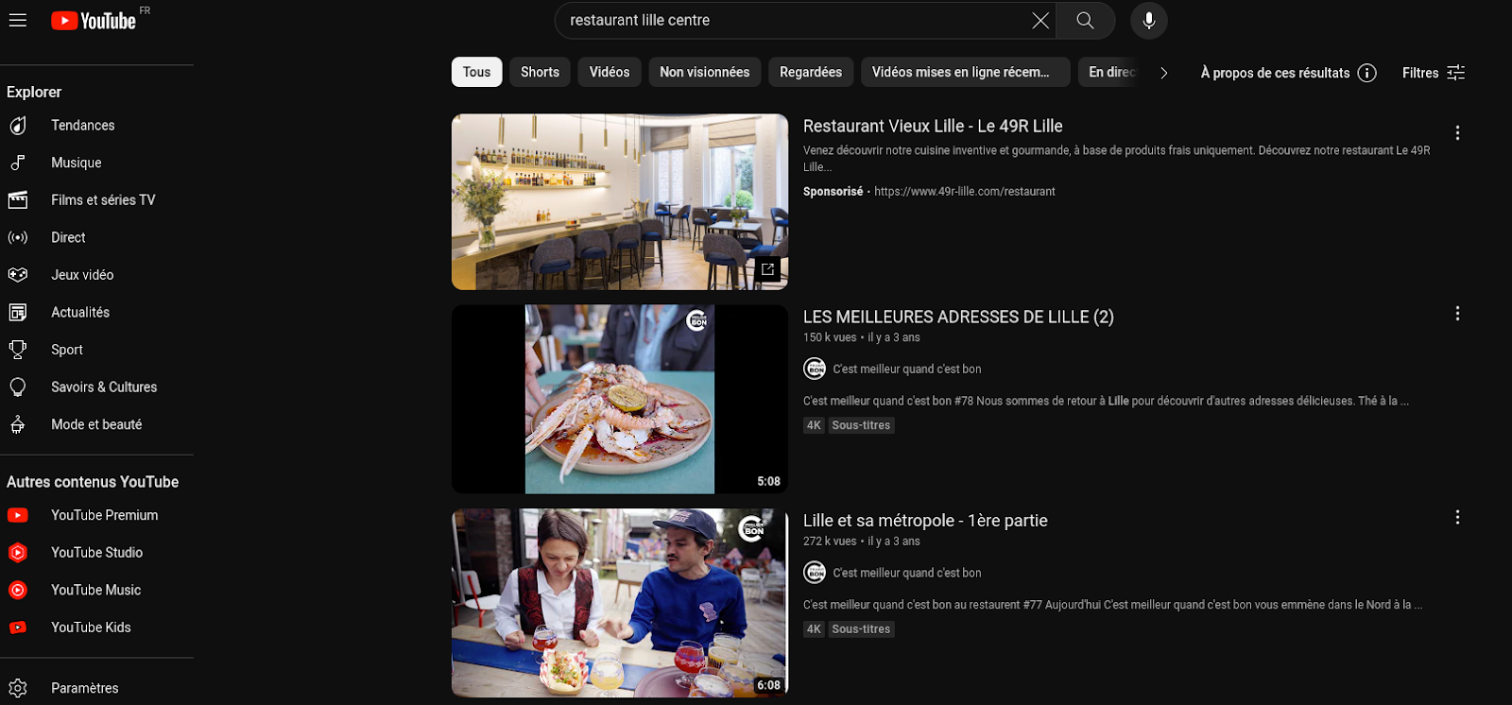The width and height of the screenshot is (1512, 705).
Task: Show more filter chips with the right arrow
Action: (1163, 73)
